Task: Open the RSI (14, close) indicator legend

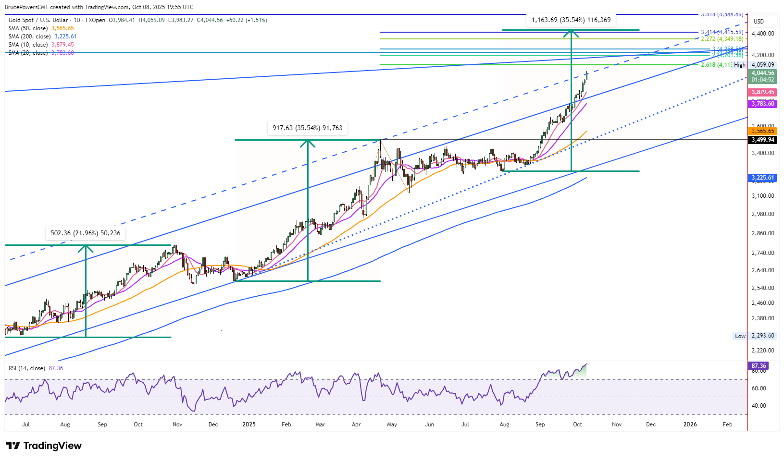Action: [27, 368]
